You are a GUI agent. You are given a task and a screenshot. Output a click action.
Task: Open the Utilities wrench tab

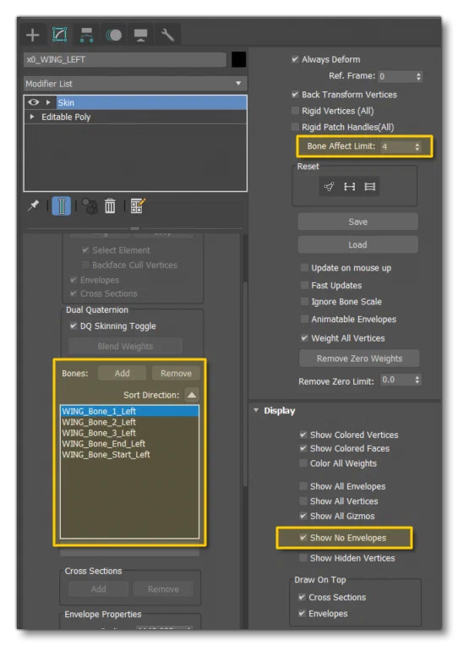click(167, 35)
